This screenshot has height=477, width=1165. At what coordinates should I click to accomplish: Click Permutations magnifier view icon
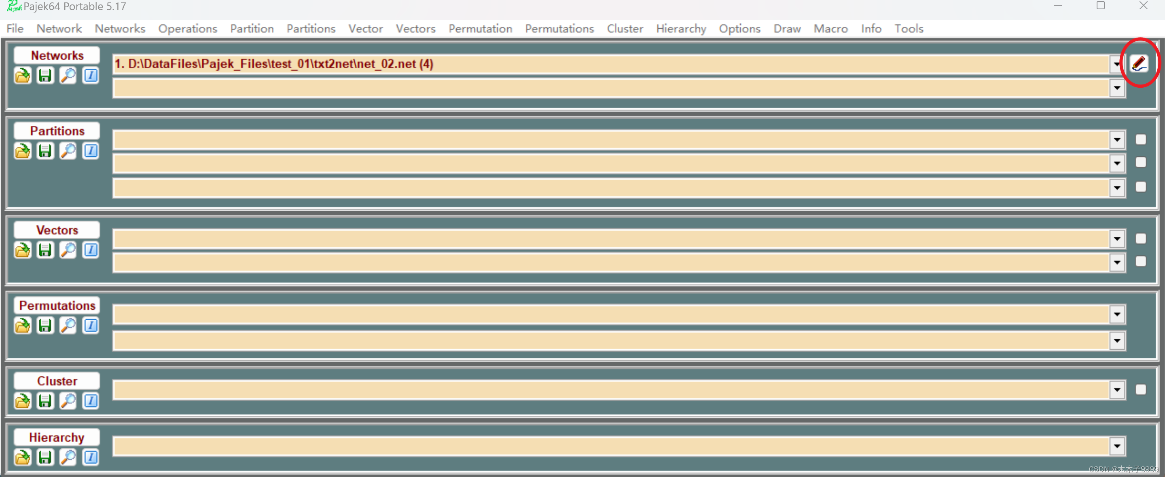point(68,325)
